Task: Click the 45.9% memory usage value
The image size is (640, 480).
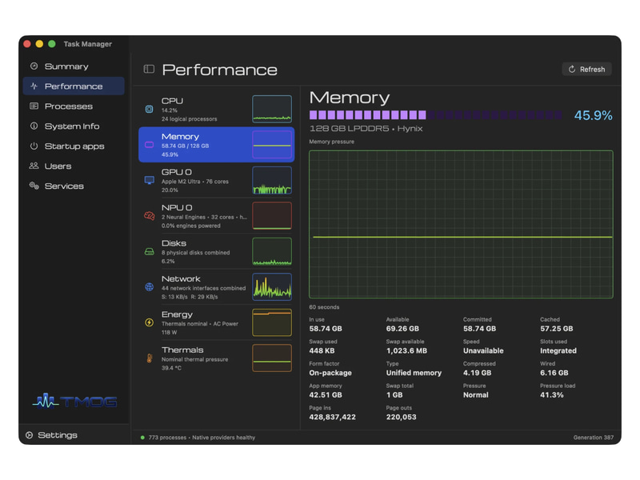Action: pyautogui.click(x=593, y=115)
